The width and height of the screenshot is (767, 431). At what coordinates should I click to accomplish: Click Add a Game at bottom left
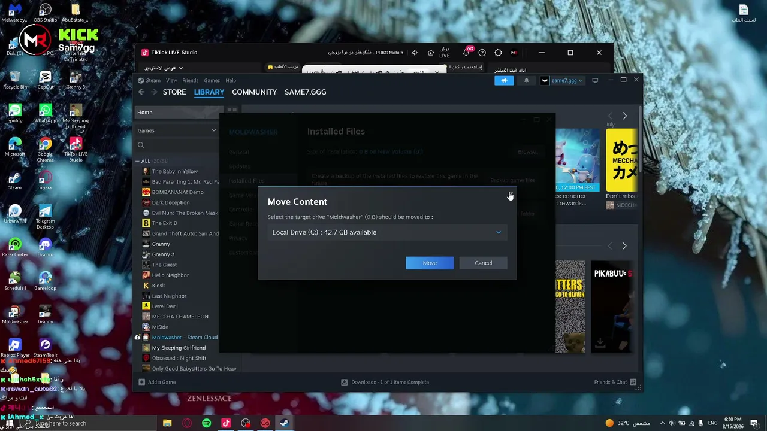157,382
